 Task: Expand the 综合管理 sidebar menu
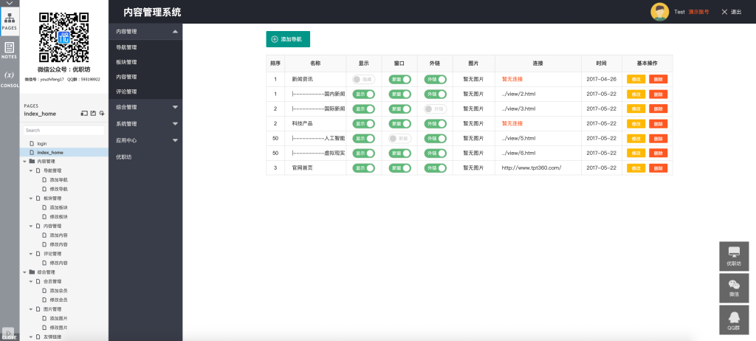click(x=145, y=107)
